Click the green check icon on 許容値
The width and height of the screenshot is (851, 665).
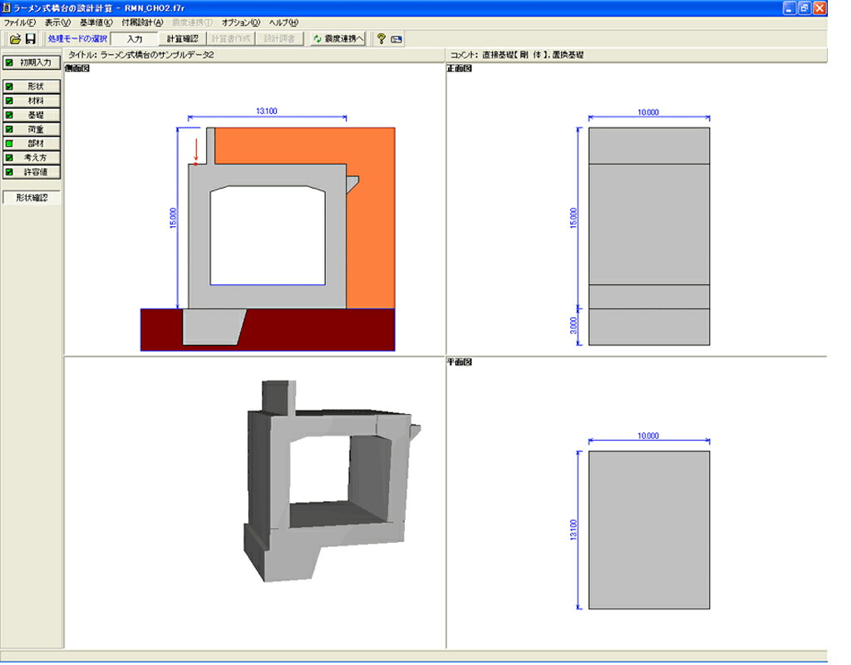[9, 171]
